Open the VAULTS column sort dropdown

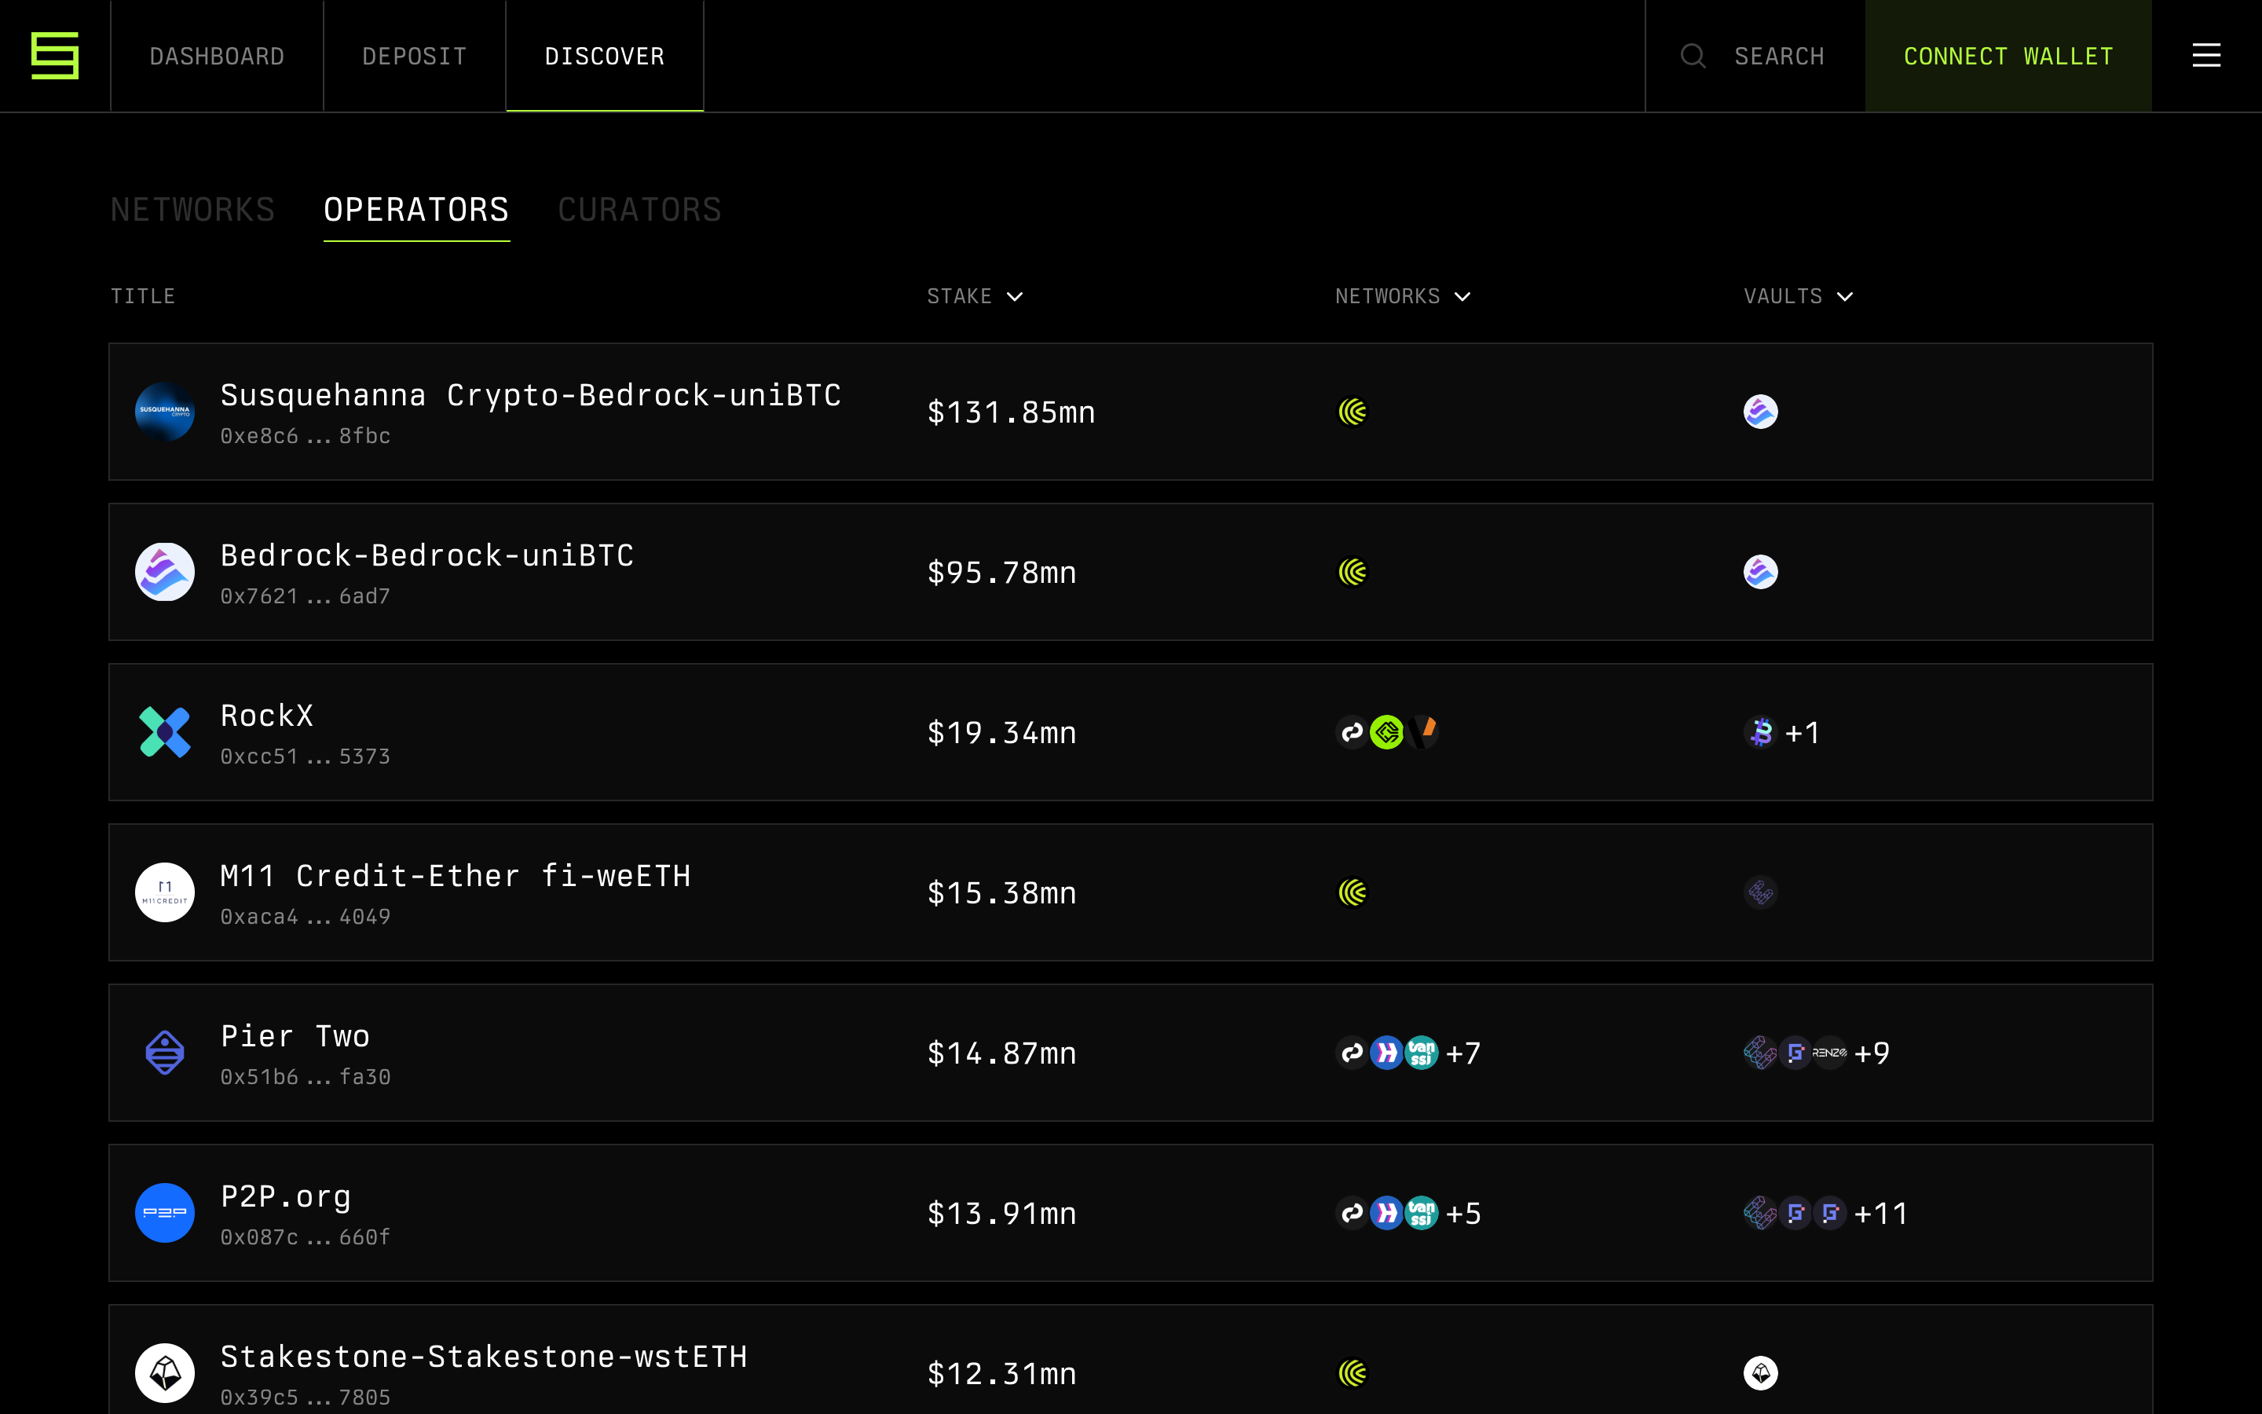point(1844,296)
